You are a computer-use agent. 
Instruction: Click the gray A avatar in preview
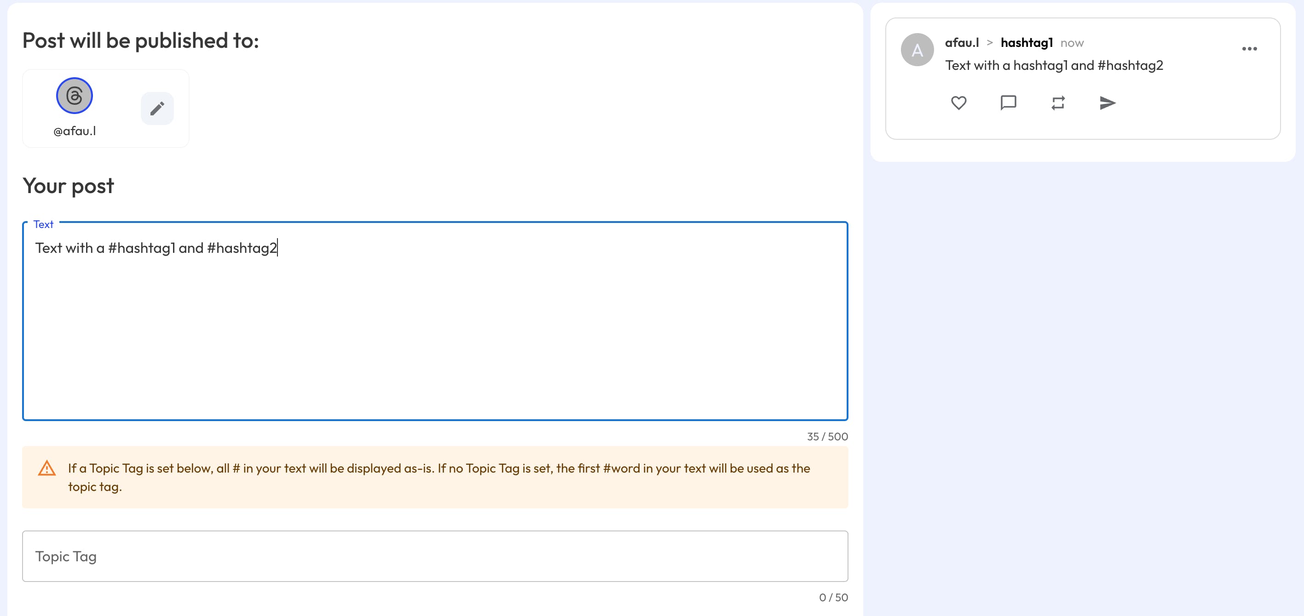pos(917,50)
